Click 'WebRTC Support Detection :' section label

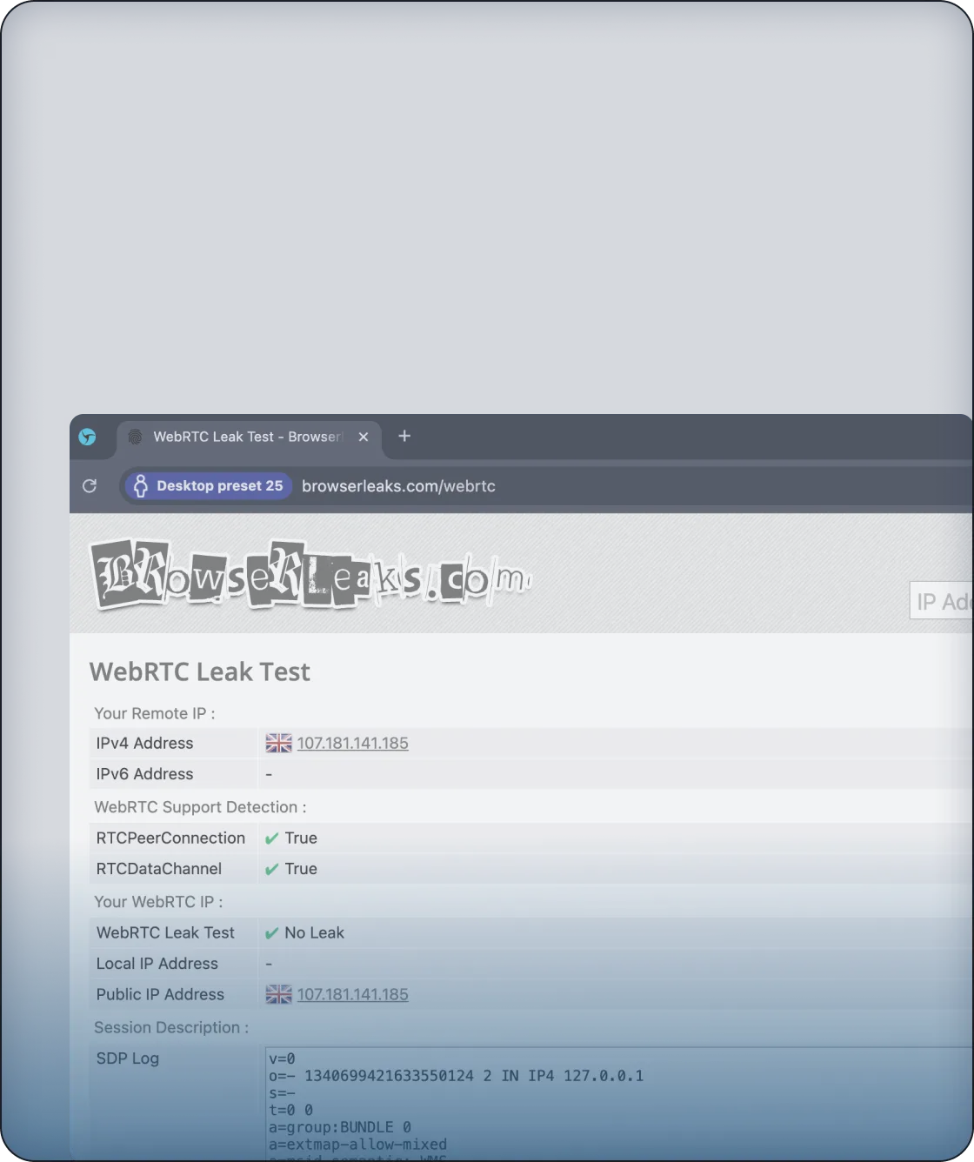(x=200, y=807)
